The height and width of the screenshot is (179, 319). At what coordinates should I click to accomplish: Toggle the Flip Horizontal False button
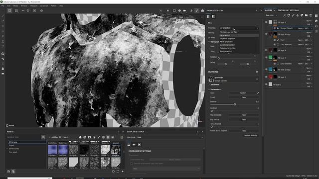(x=244, y=115)
